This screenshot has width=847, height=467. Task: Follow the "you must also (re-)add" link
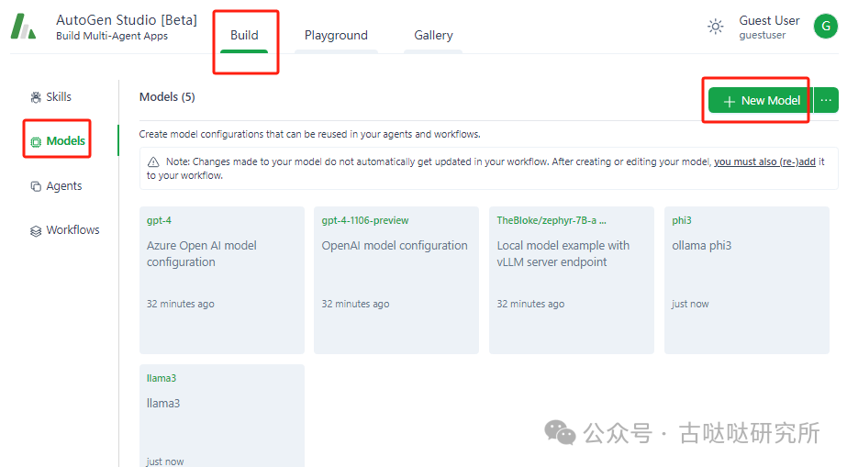click(765, 161)
